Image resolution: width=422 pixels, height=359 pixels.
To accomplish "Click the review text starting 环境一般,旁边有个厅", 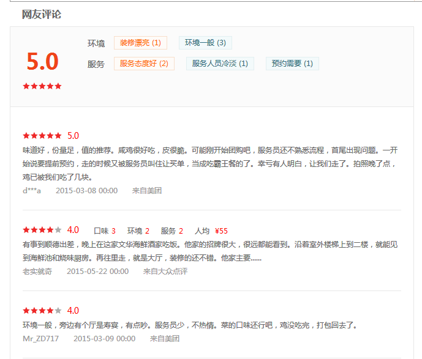I will click(190, 325).
